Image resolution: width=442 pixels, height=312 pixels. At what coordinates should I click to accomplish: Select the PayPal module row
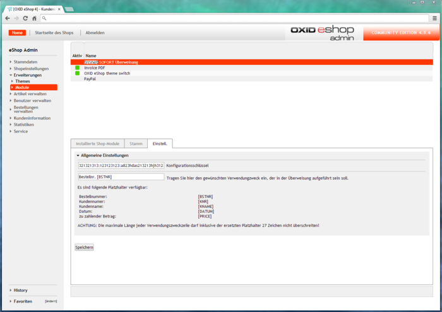click(x=251, y=79)
